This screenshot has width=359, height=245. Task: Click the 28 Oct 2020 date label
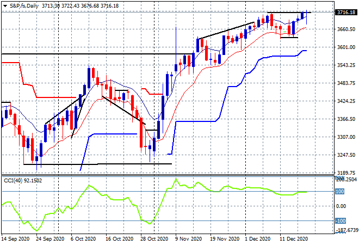154,239
